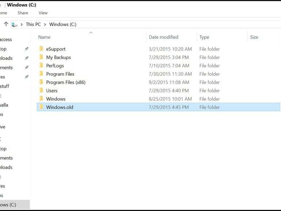Open the Home ribbon tab
281x211 pixels.
click(3, 13)
